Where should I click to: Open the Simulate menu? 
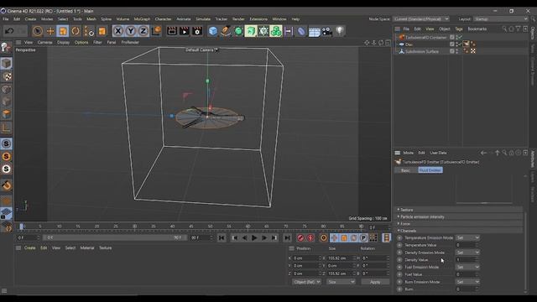[203, 18]
